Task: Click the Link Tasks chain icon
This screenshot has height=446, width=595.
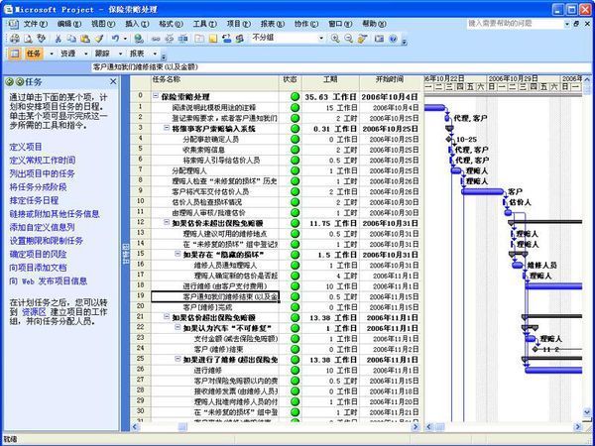Action: 156,39
